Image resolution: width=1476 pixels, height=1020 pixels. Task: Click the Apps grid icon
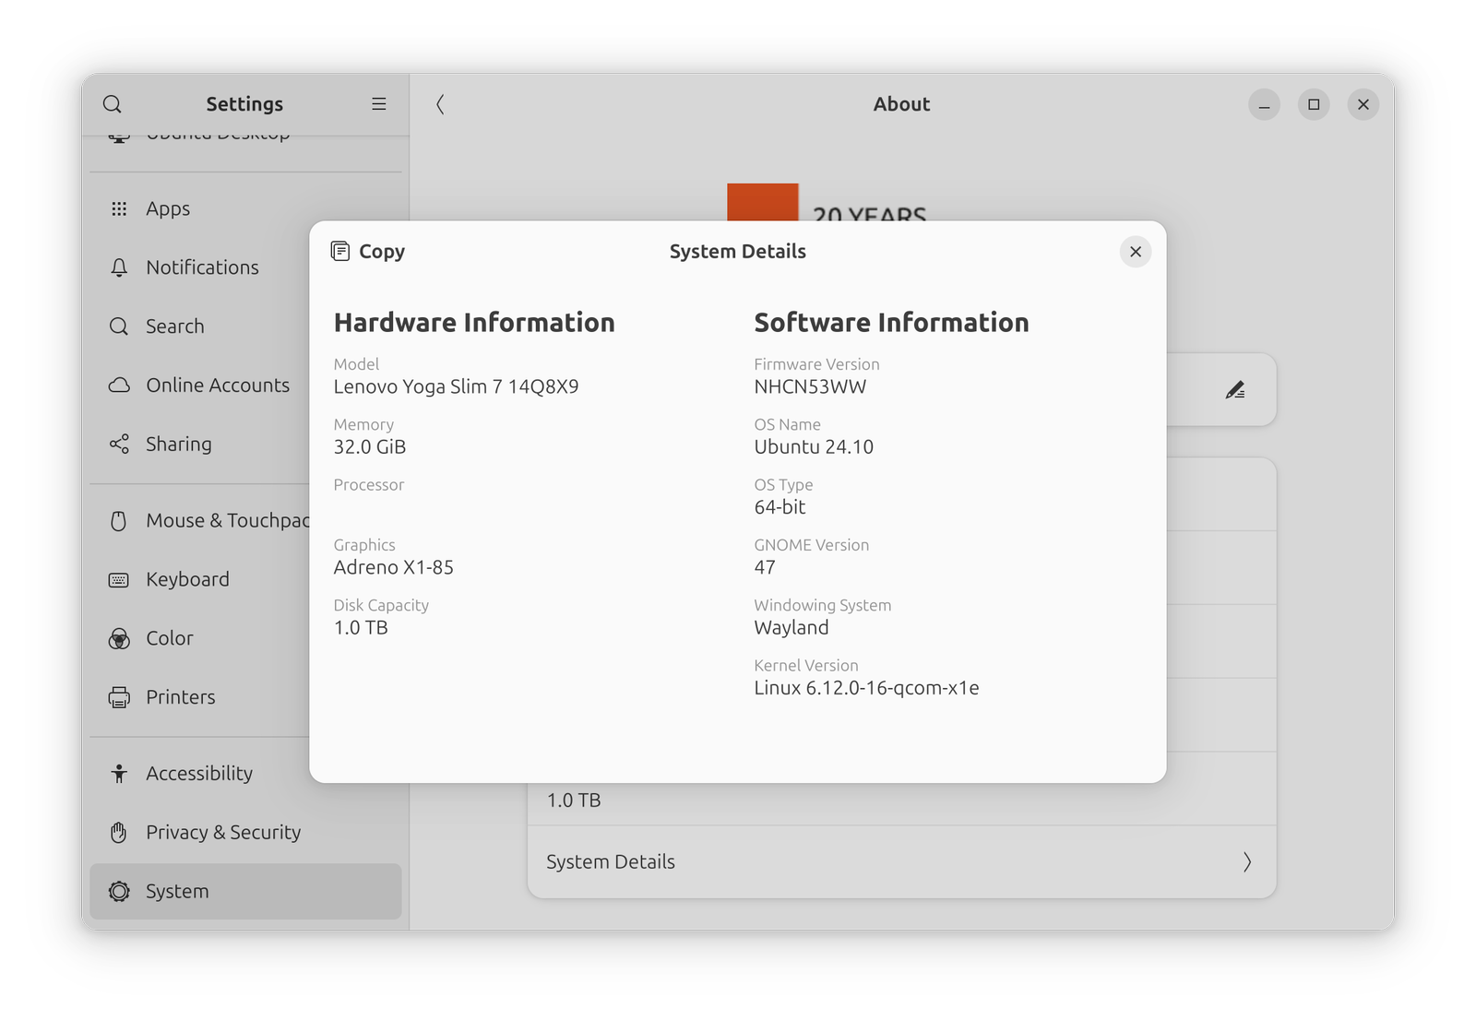point(119,209)
